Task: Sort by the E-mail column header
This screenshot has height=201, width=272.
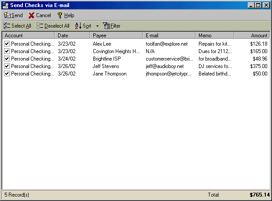Action: click(169, 35)
